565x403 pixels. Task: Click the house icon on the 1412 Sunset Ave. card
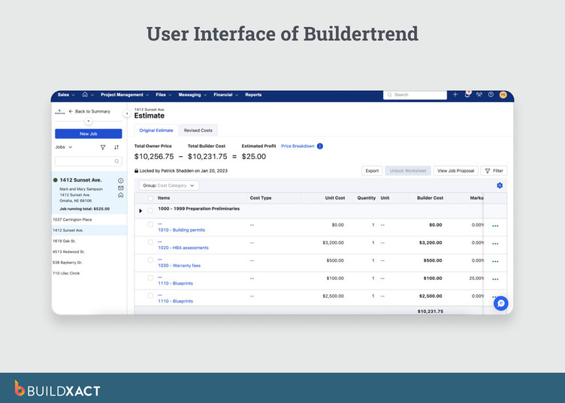coord(121,195)
